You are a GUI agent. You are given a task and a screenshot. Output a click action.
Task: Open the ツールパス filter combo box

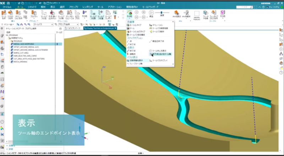pyautogui.click(x=42, y=24)
